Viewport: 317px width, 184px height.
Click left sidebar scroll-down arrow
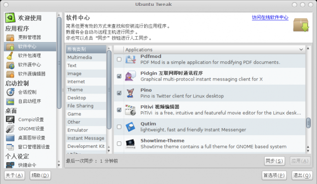click(x=59, y=165)
